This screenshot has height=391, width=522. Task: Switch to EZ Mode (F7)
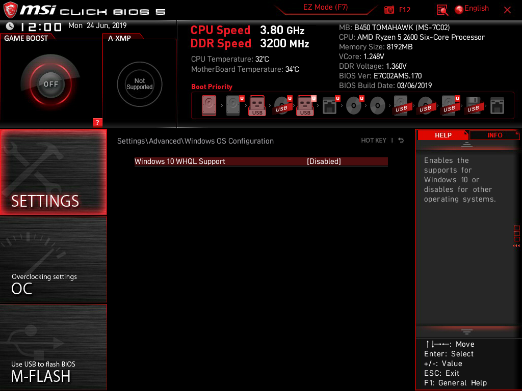click(325, 7)
